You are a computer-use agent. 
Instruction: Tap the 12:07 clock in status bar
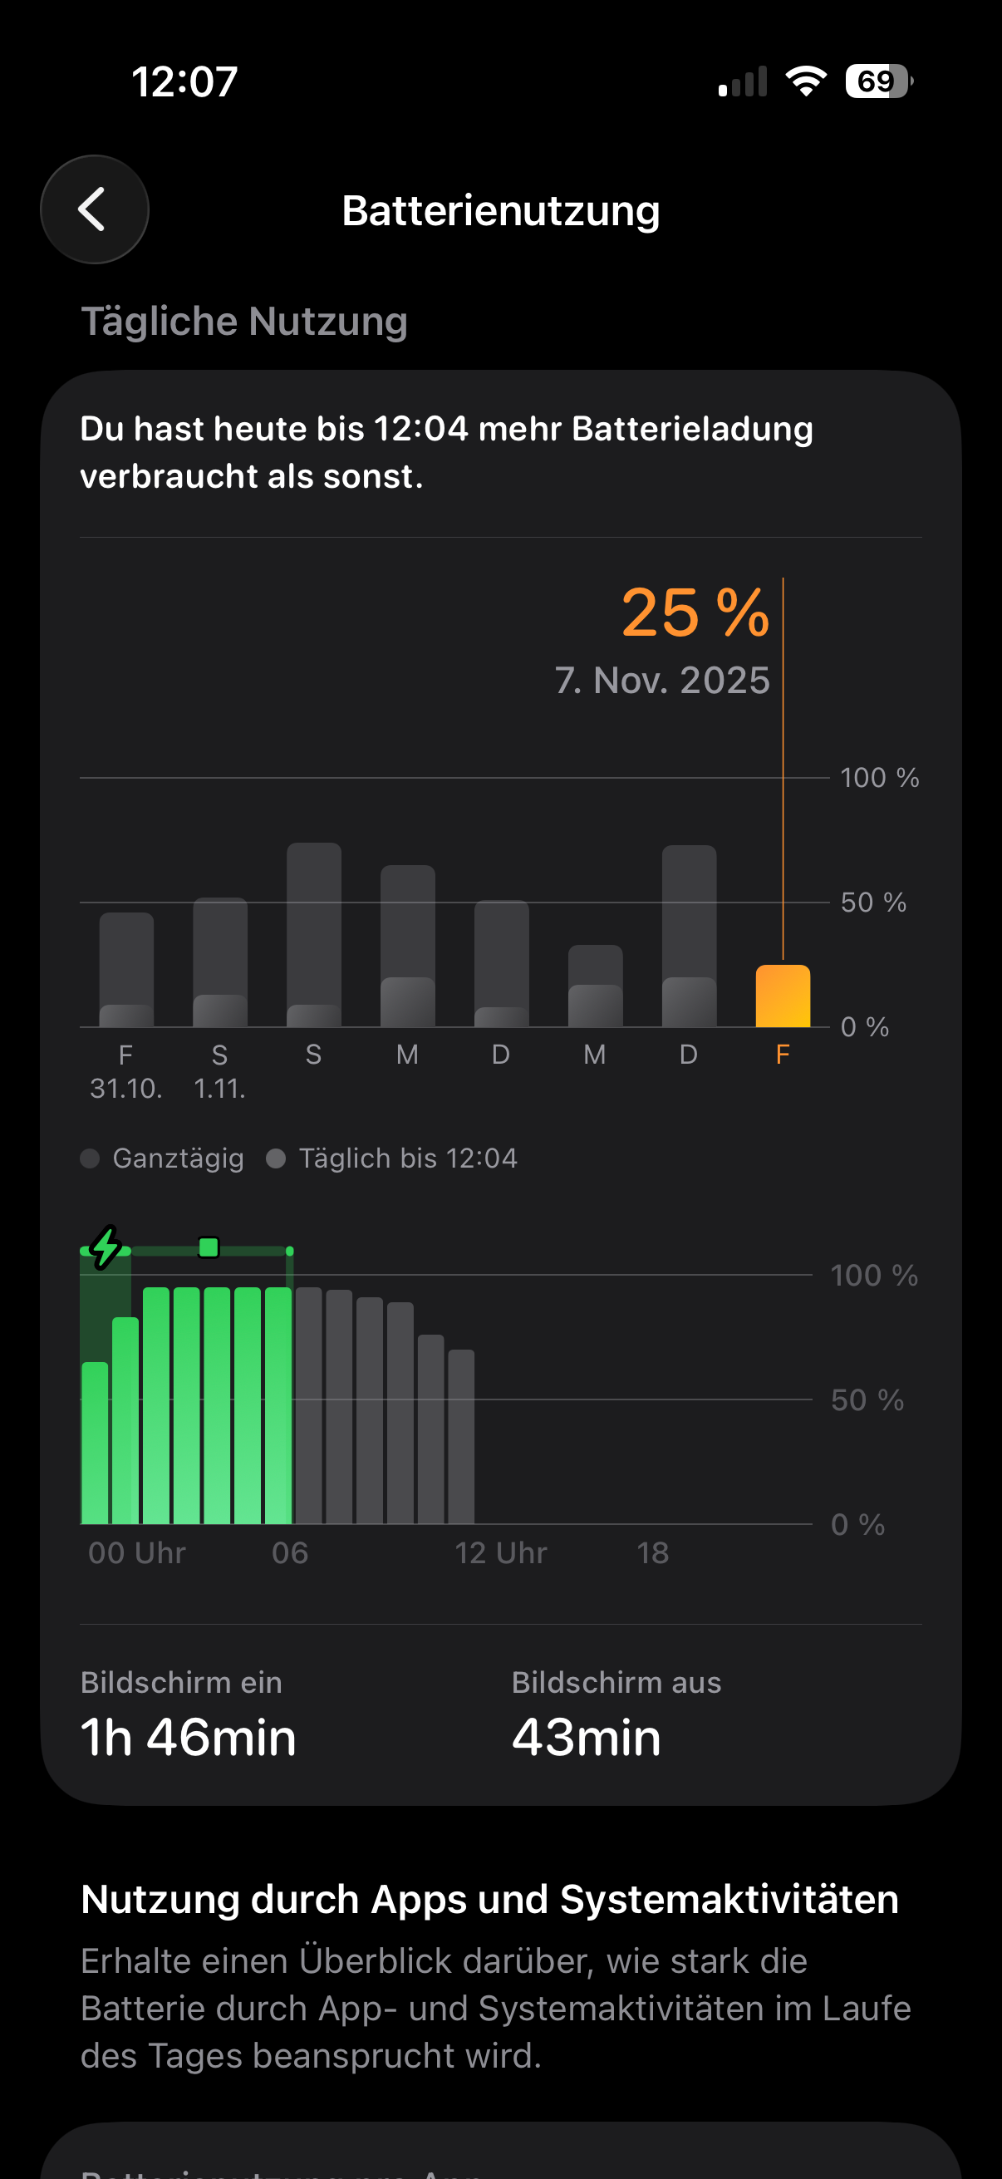tap(184, 82)
